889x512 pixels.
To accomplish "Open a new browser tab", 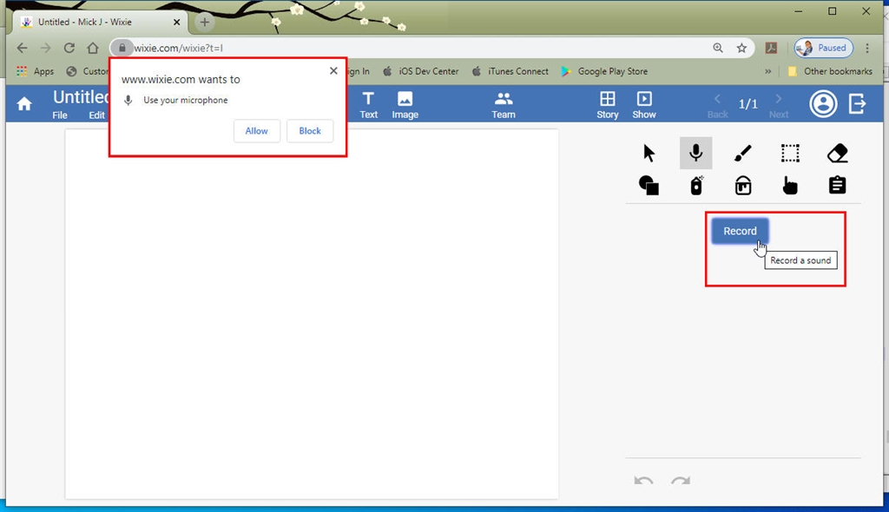I will point(205,22).
